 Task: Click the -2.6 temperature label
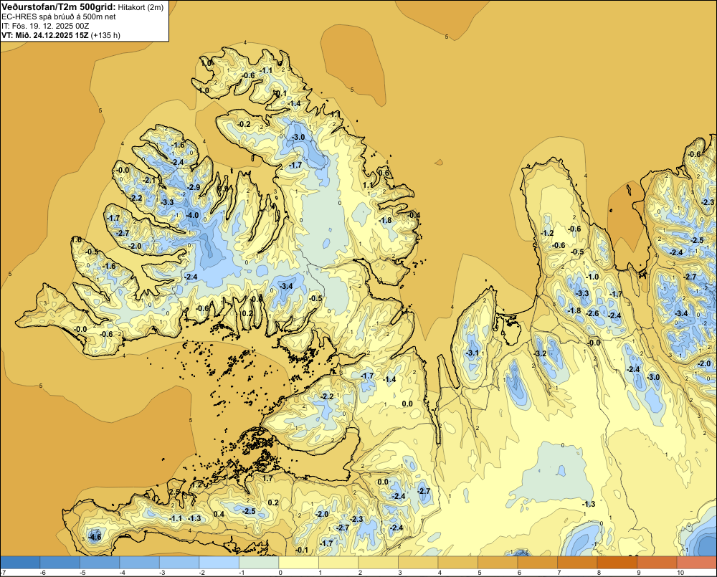[x=593, y=314]
